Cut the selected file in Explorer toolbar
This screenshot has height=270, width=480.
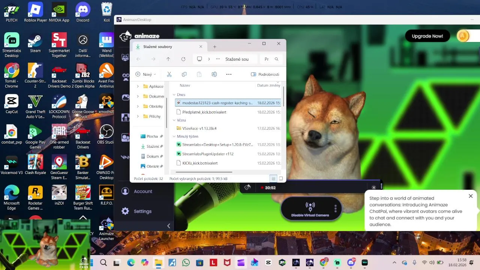coord(169,74)
